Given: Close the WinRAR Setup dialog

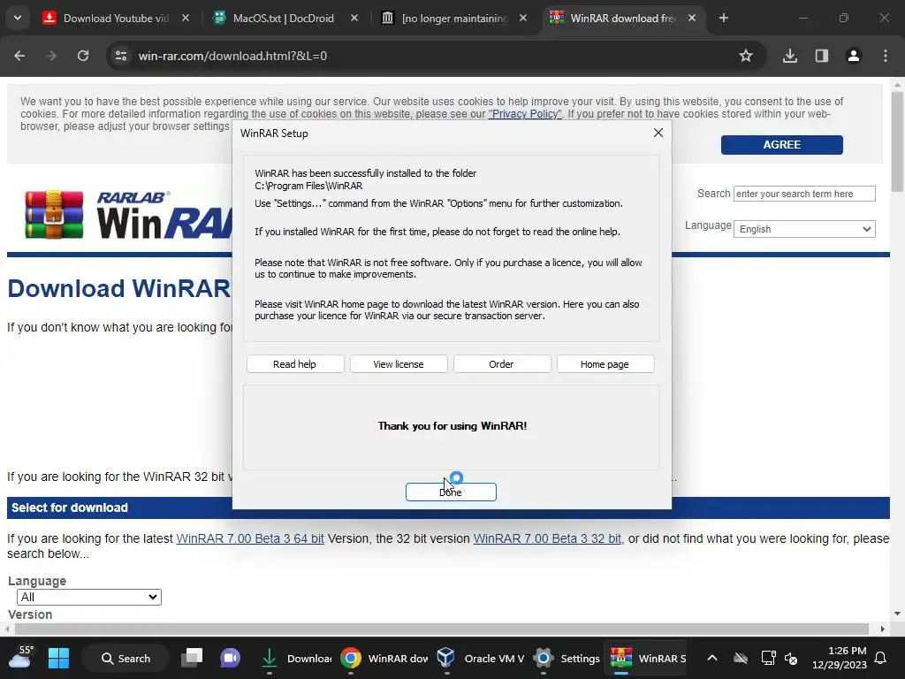Looking at the screenshot, I should (x=658, y=133).
